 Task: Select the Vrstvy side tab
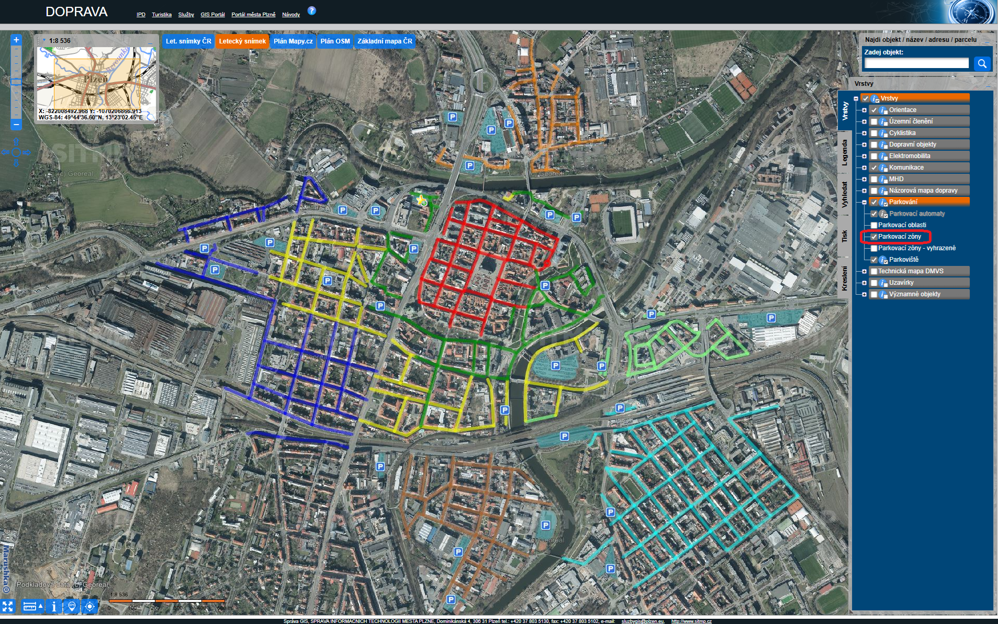tap(844, 110)
